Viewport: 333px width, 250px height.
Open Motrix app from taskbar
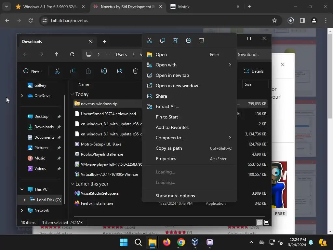click(210, 242)
